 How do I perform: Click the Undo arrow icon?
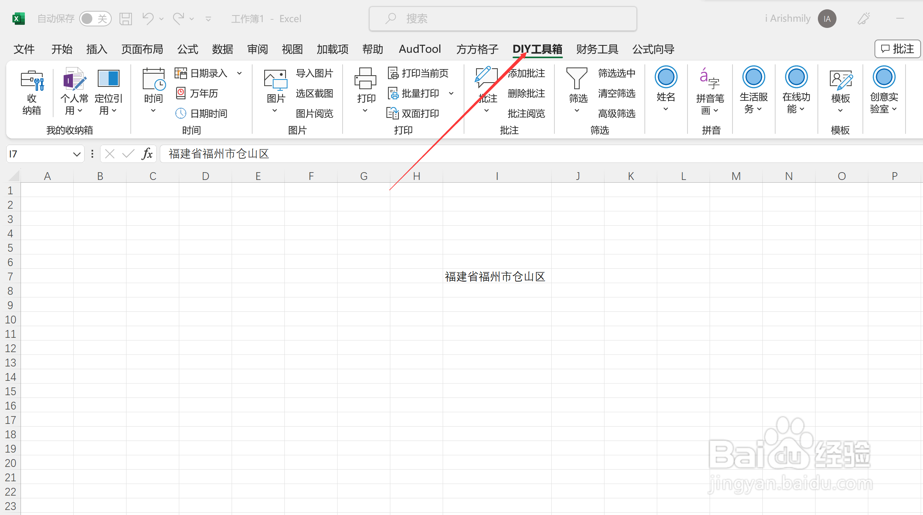tap(148, 18)
